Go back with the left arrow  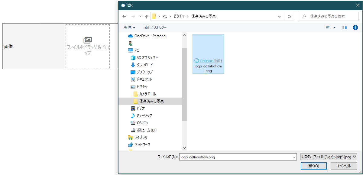(x=124, y=16)
